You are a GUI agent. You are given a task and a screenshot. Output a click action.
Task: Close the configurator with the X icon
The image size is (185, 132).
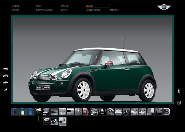click(x=179, y=102)
